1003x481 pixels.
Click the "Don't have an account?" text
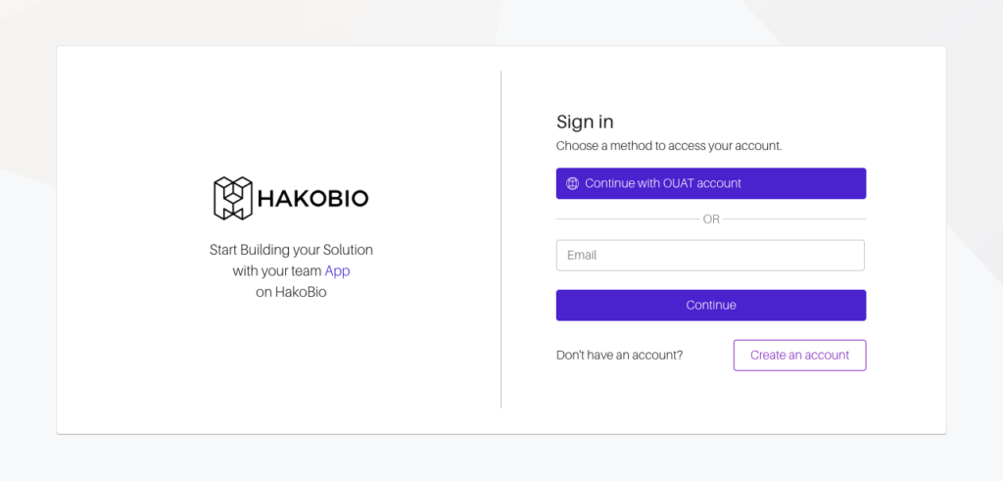coord(619,356)
